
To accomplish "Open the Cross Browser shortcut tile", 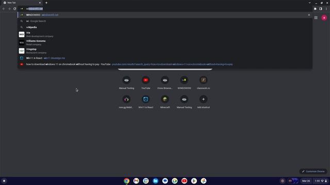I will coord(165,83).
